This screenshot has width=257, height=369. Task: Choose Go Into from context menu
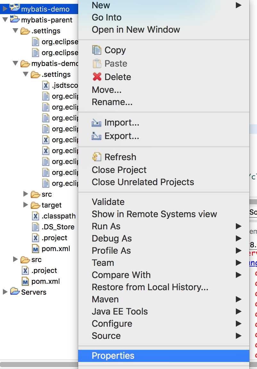pos(164,17)
